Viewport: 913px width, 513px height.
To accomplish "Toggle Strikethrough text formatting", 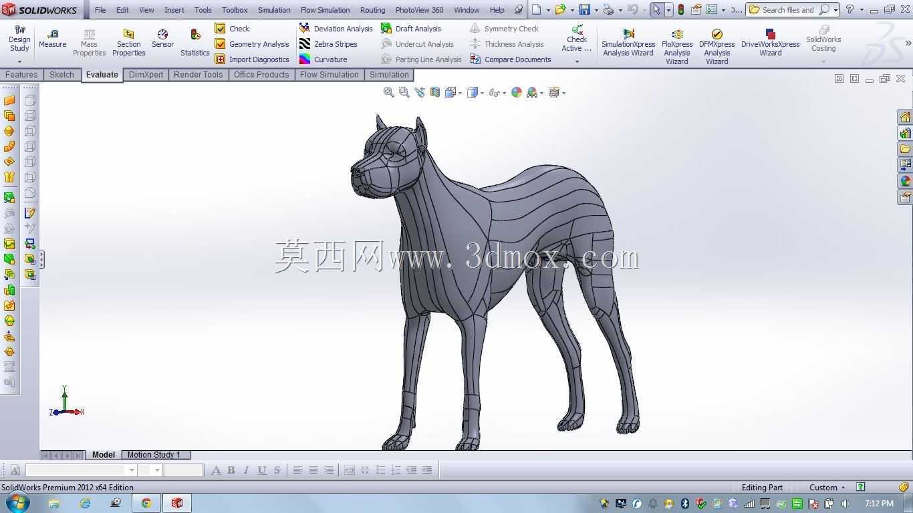I will point(277,470).
